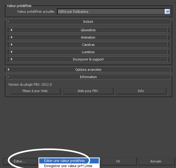Click the Annuler button
This screenshot has height=168, width=176.
tap(156, 161)
